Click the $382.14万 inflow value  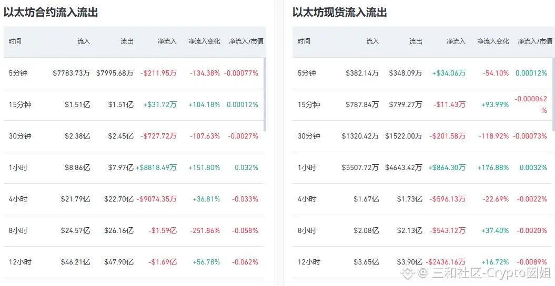tap(362, 73)
